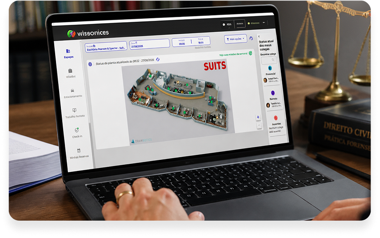380x238 pixels.
Task: Open the Mais opções filter dropdown
Action: (236, 39)
